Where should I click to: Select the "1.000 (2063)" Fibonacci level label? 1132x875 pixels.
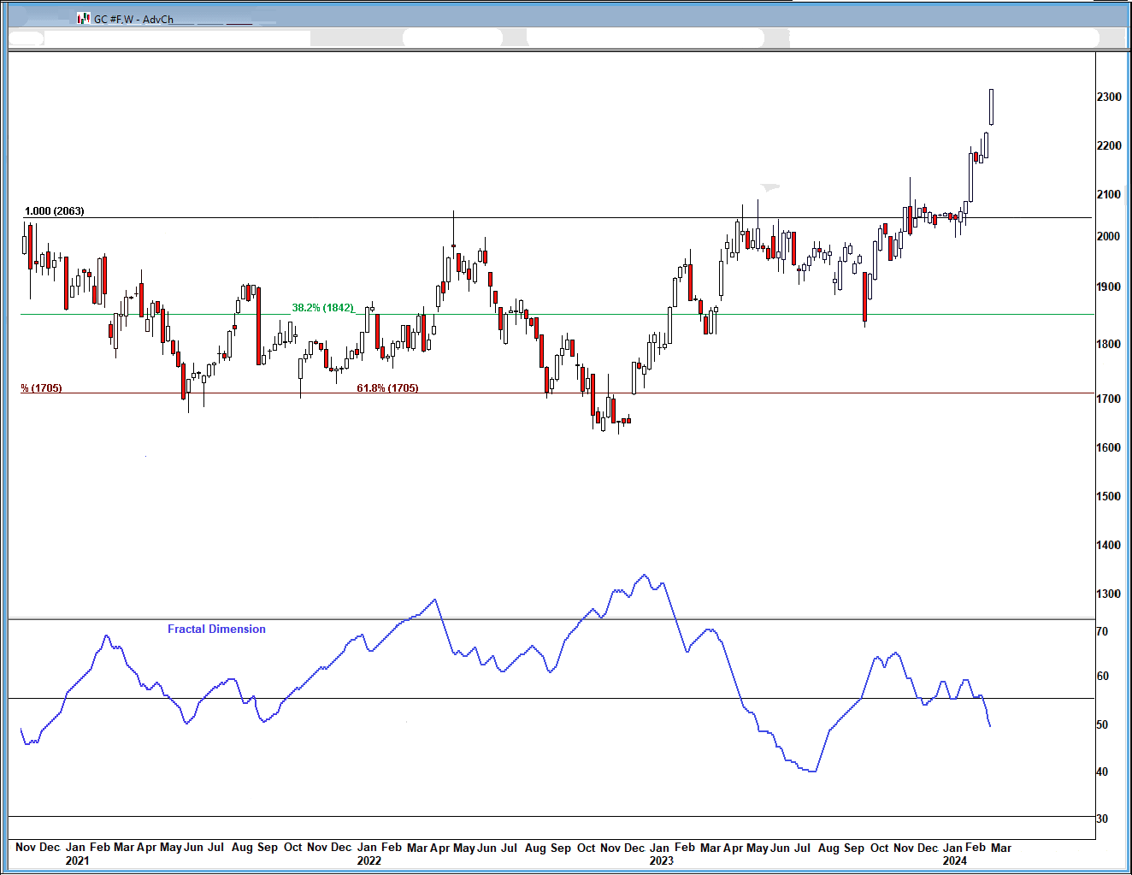click(x=55, y=211)
